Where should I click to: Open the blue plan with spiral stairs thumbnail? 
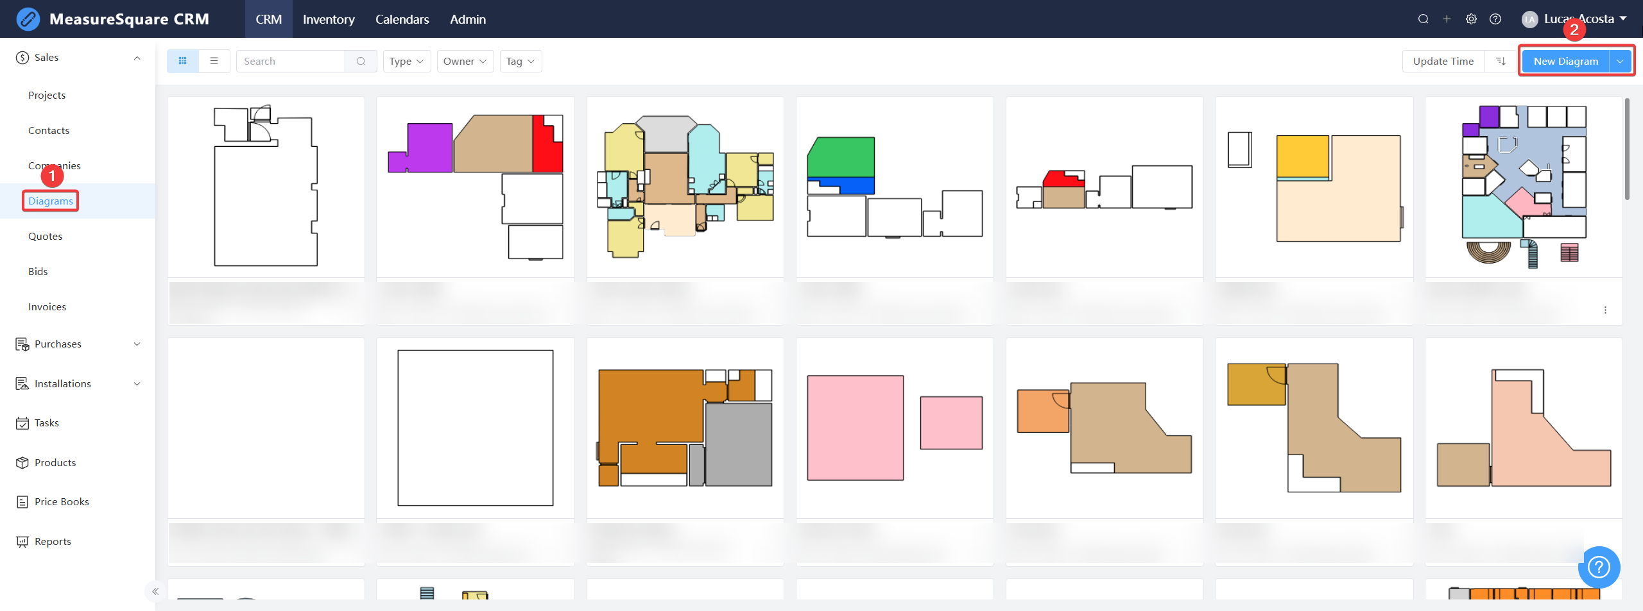[1524, 187]
